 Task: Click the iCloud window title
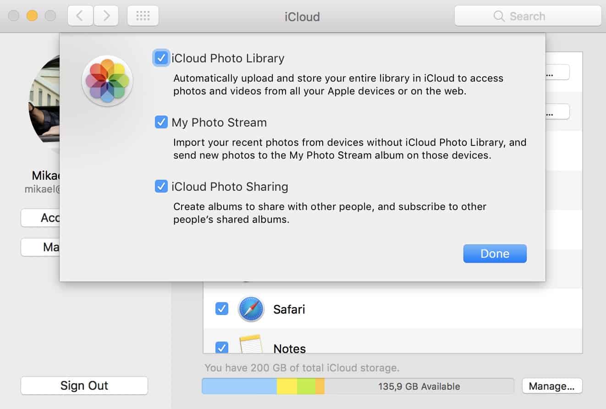coord(302,17)
